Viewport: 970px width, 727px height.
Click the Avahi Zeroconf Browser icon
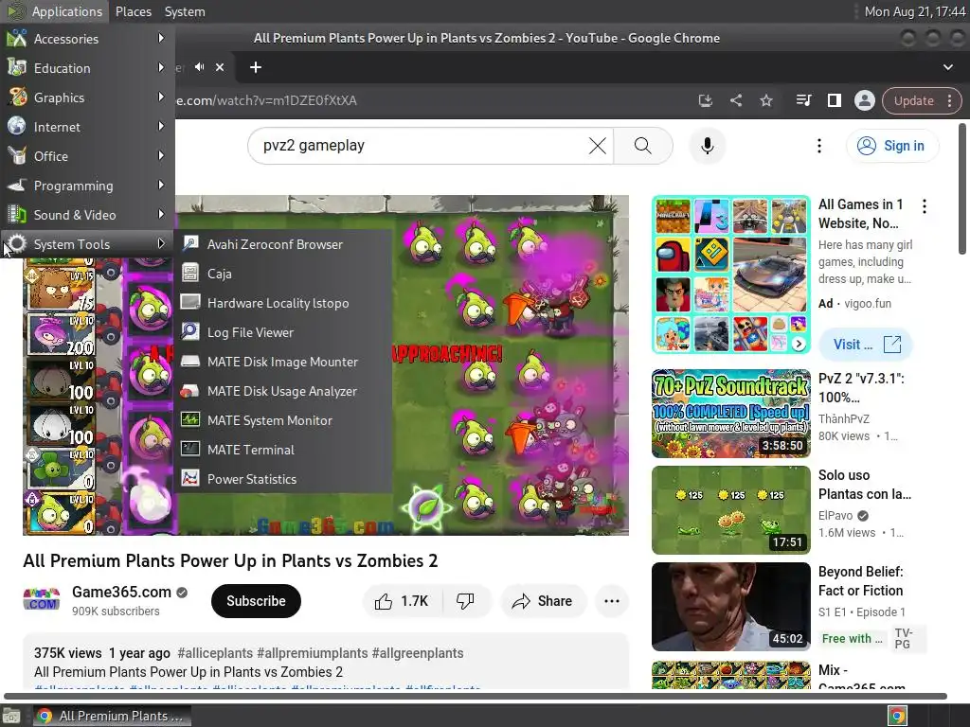point(189,243)
